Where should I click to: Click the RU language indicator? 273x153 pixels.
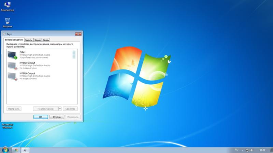point(236,150)
